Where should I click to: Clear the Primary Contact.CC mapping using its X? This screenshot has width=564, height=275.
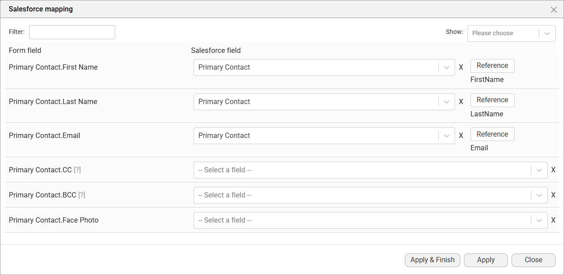(553, 170)
